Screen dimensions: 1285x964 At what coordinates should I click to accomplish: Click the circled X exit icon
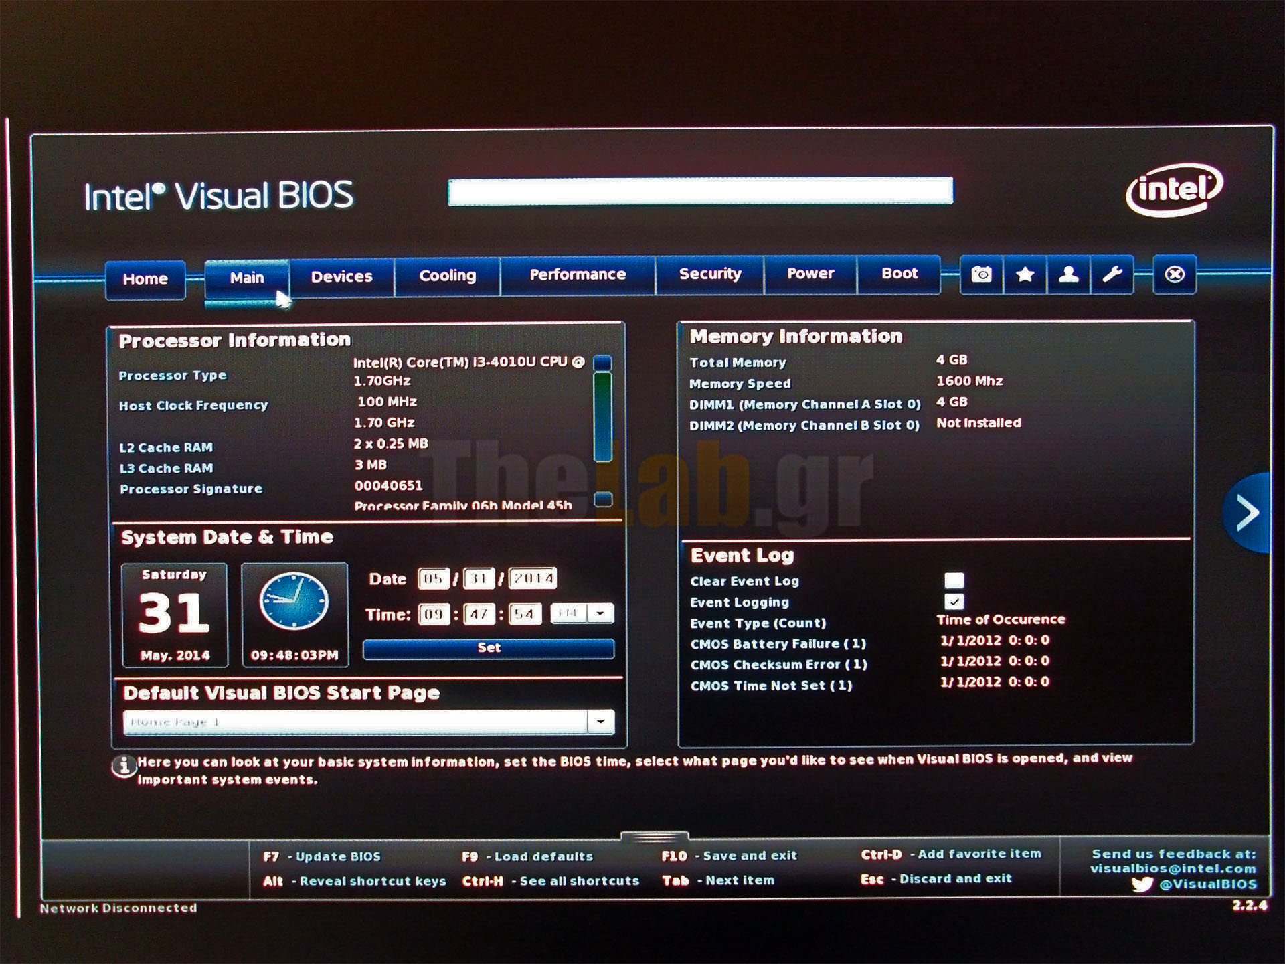(x=1174, y=274)
